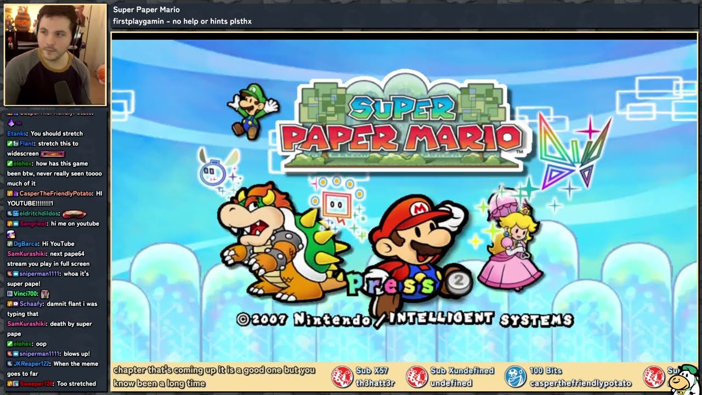Click the emote in Vinci700's chat message
702x395 pixels.
click(45, 294)
